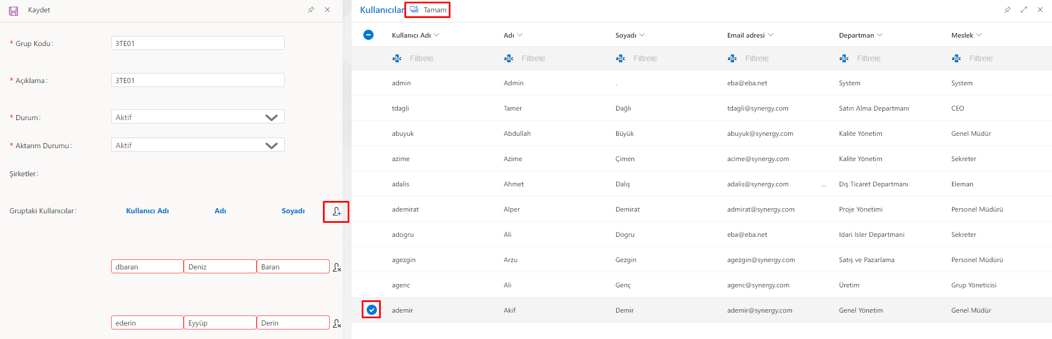Remove user ederin from the group
1052x339 pixels.
[337, 324]
